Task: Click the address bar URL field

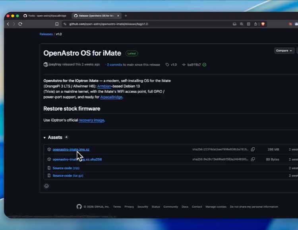Action: [x=148, y=24]
